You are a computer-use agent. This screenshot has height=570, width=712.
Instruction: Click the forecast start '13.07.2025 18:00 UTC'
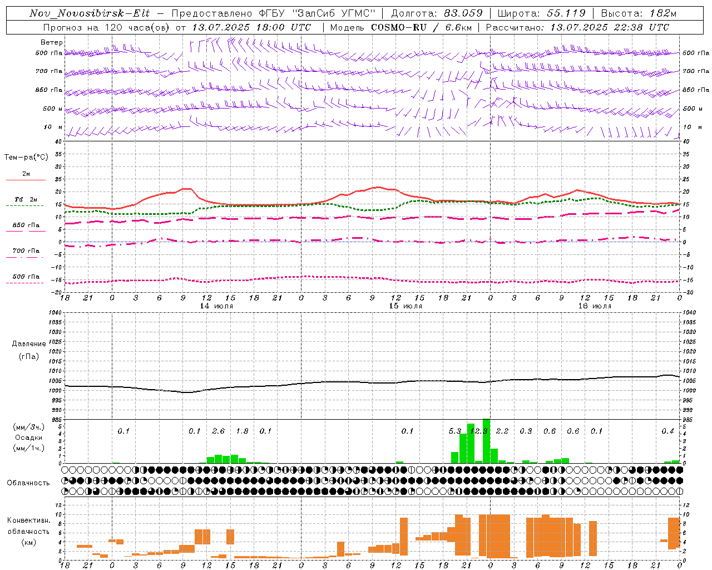[x=251, y=27]
